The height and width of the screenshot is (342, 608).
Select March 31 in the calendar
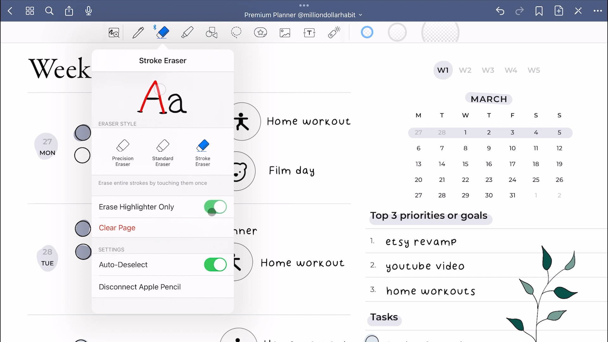(x=512, y=195)
